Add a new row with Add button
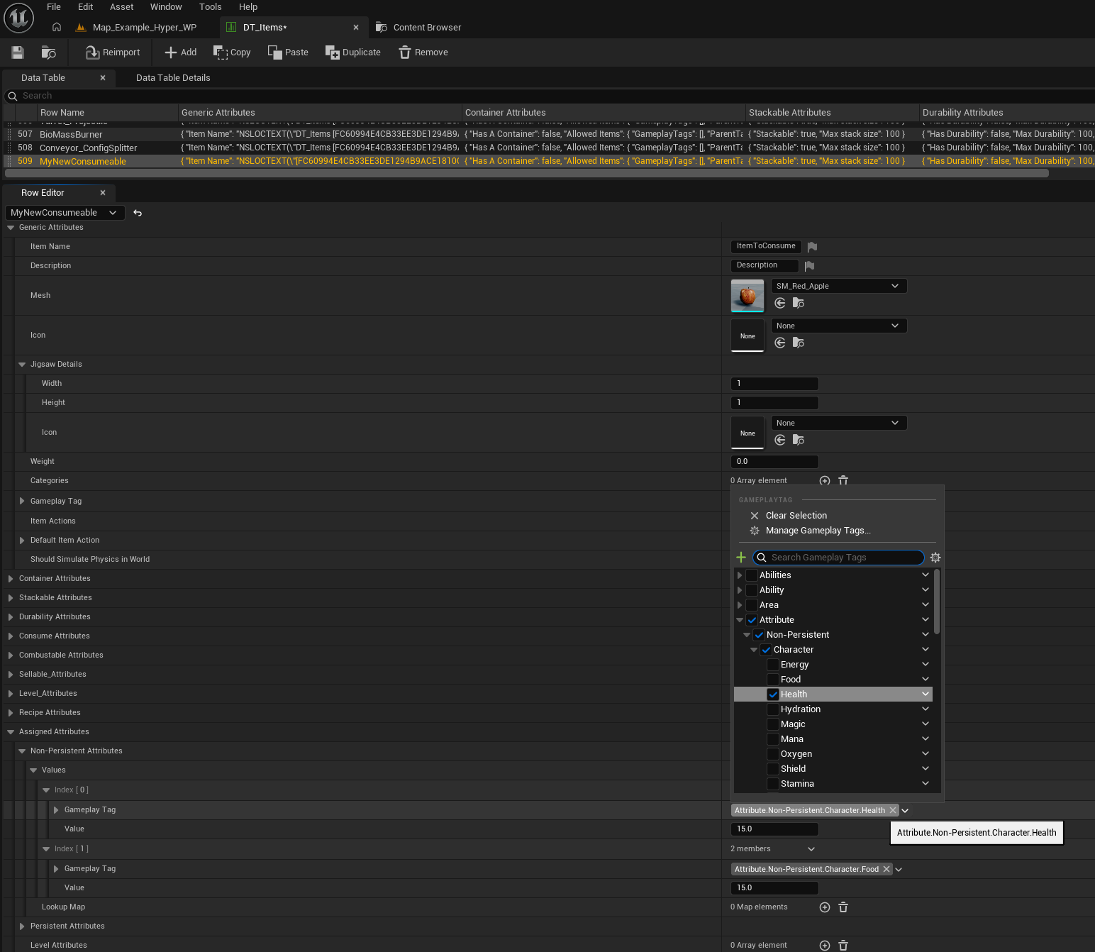Viewport: 1095px width, 952px height. (x=181, y=52)
